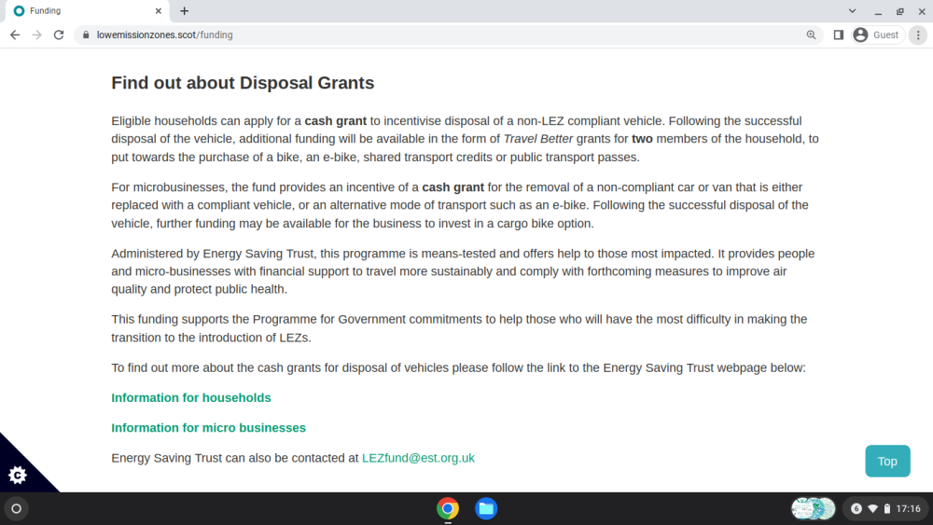933x525 pixels.
Task: Open the zoom magnifier in address bar
Action: click(811, 35)
